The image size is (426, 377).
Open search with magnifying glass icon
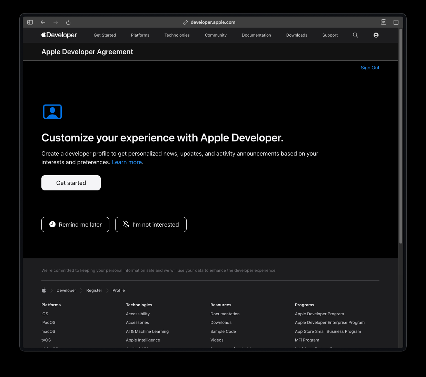pos(355,35)
